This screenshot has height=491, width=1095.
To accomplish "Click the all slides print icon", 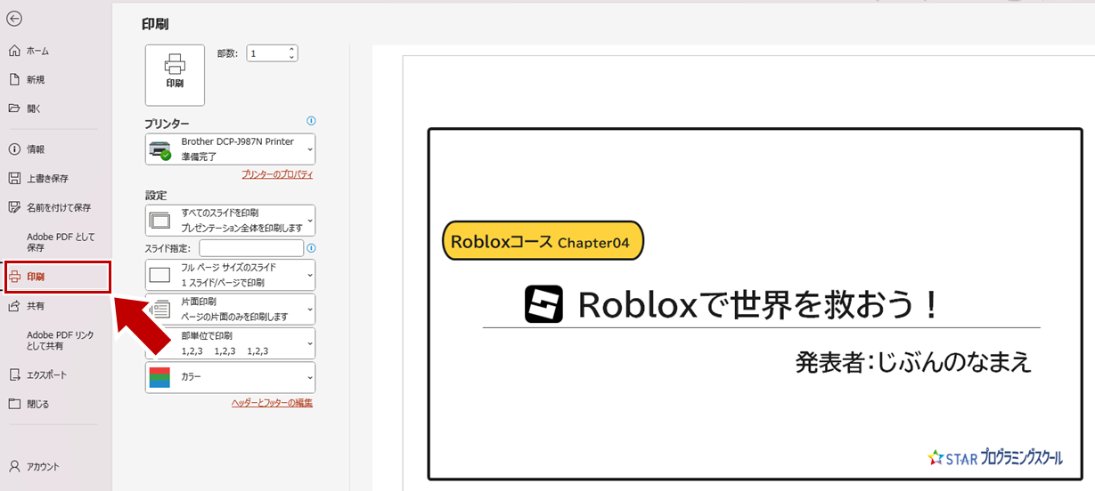I will 159,220.
